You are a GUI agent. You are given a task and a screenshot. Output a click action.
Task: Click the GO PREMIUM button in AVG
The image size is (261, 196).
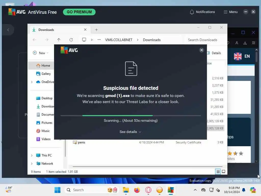[79, 12]
